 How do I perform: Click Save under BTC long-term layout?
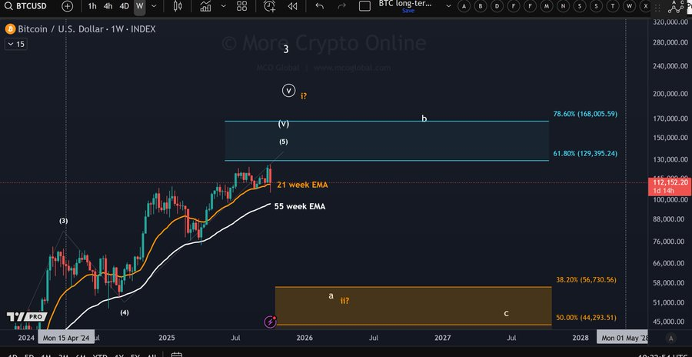point(408,11)
